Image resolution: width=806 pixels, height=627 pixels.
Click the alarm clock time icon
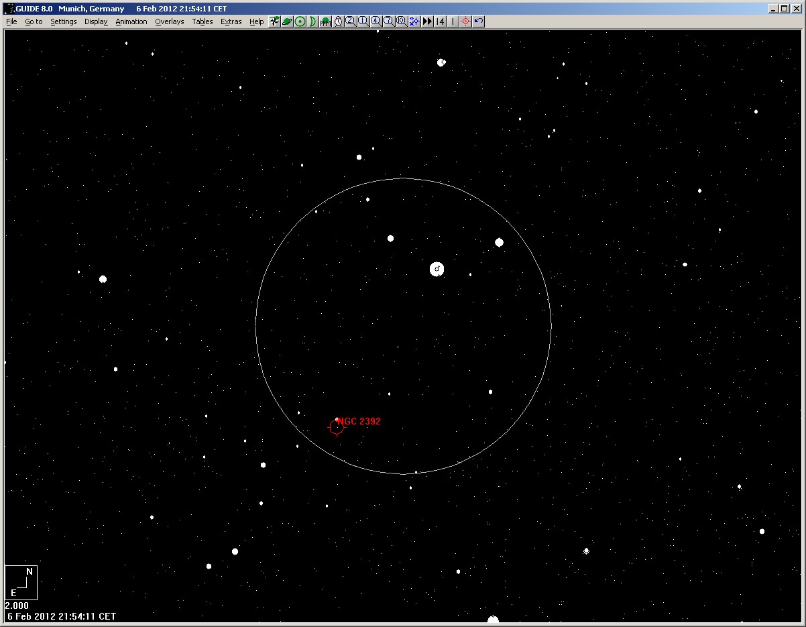[338, 21]
